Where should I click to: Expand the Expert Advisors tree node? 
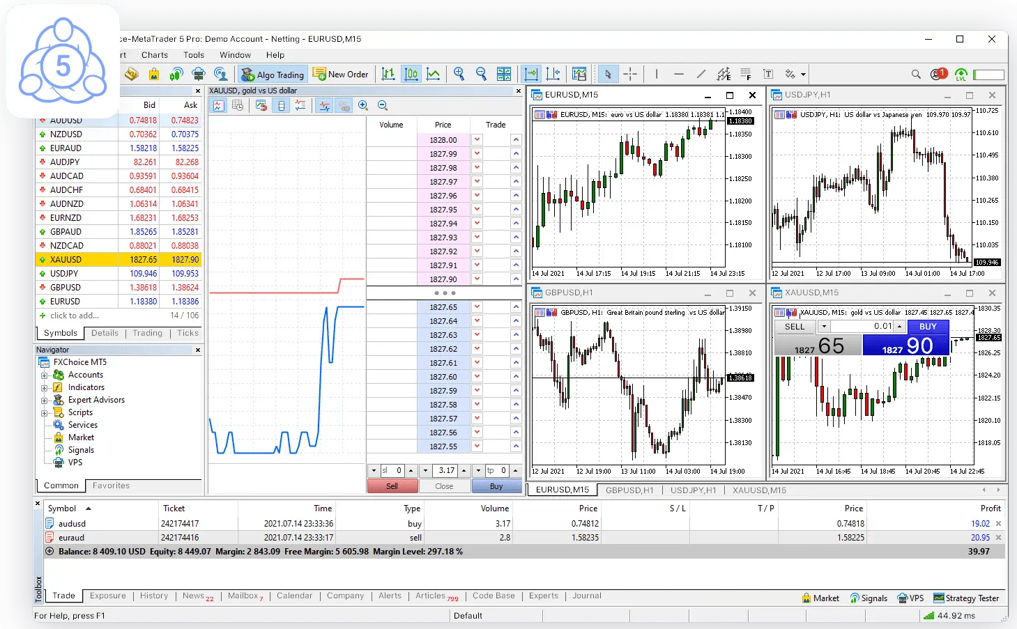(45, 401)
